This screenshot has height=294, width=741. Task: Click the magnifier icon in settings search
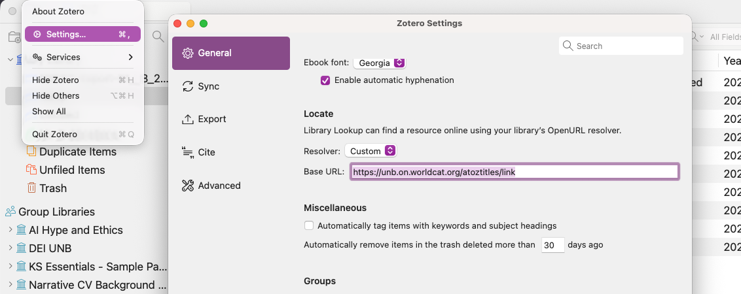(x=568, y=46)
